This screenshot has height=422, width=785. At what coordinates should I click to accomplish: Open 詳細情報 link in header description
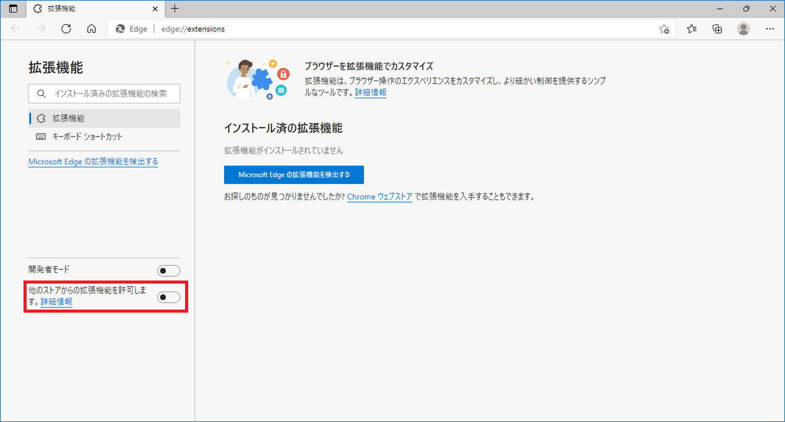[371, 92]
